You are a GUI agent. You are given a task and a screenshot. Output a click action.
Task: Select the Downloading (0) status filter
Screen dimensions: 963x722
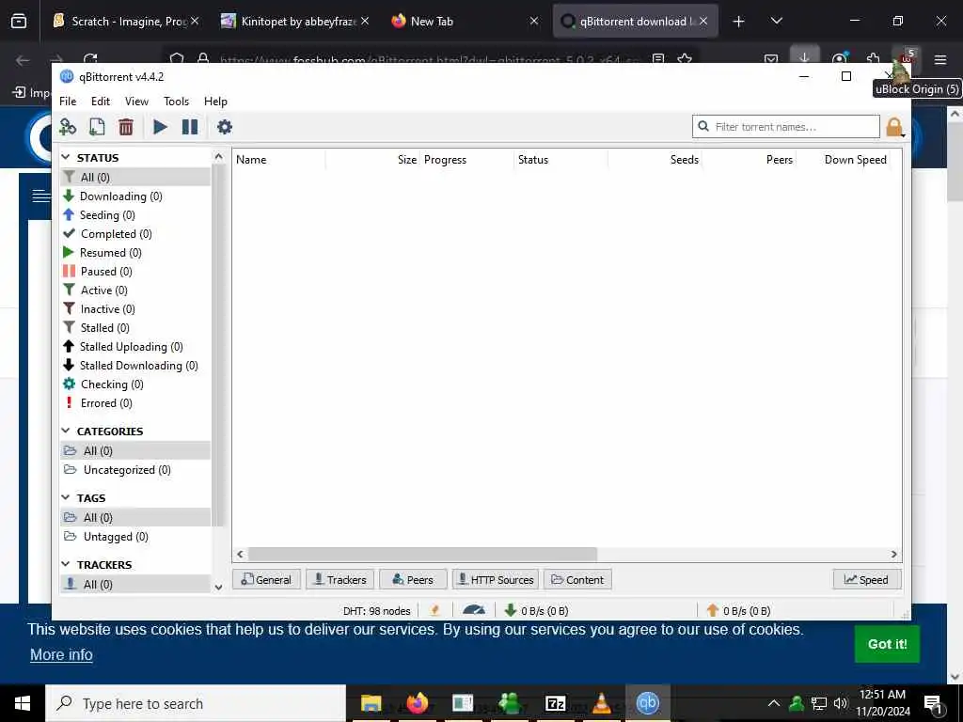click(135, 196)
